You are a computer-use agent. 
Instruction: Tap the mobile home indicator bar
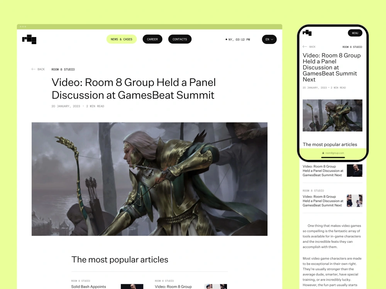tap(333, 157)
